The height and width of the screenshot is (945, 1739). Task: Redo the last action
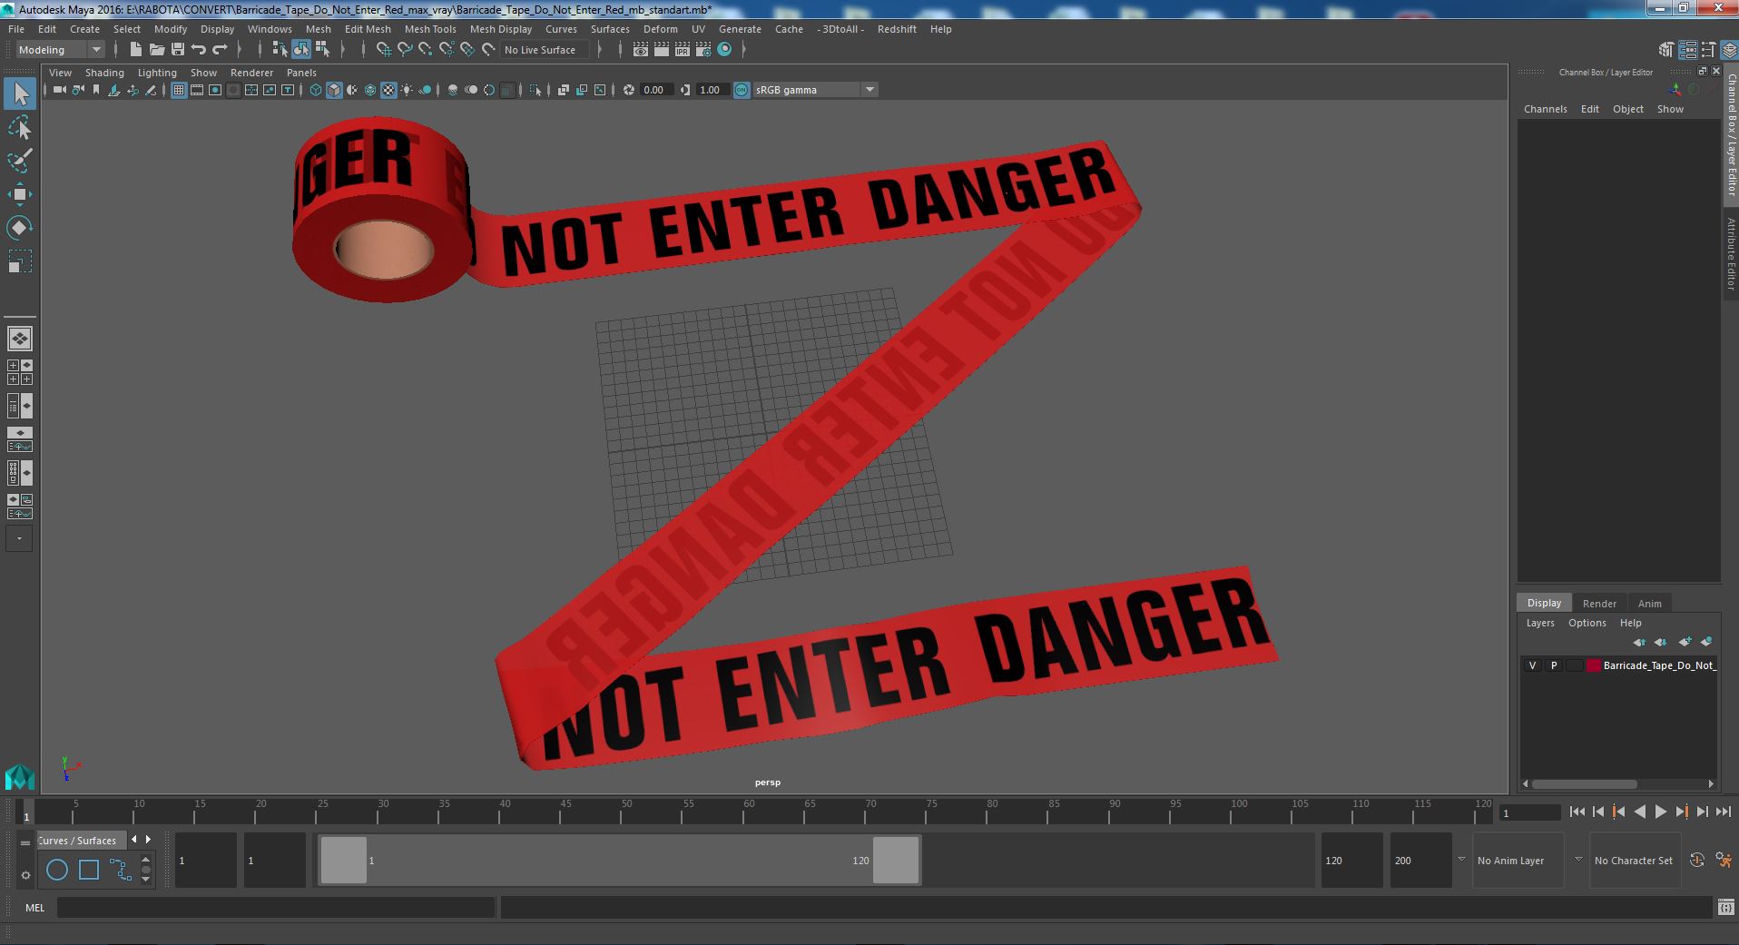[x=220, y=50]
